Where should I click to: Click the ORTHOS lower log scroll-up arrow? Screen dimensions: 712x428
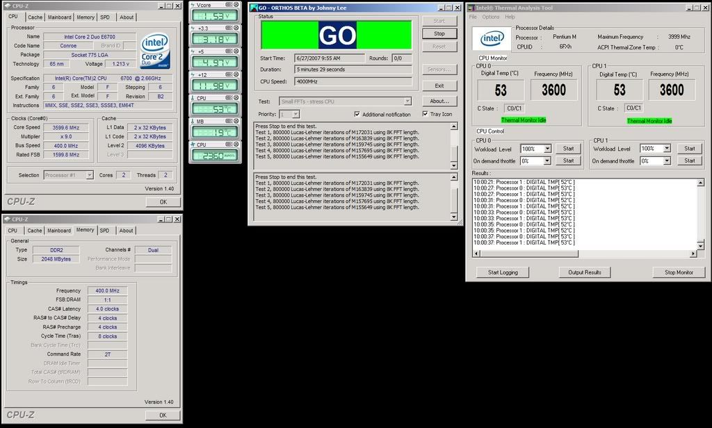click(x=453, y=177)
